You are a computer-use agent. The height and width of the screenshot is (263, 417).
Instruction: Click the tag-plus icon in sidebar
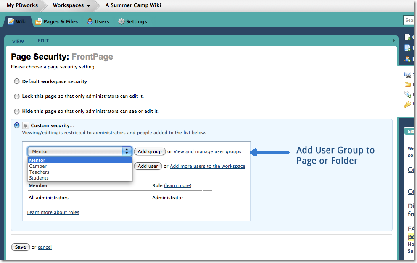407,94
